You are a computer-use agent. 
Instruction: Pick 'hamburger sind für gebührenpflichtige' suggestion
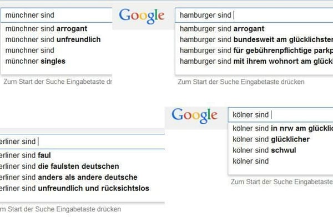255,51
